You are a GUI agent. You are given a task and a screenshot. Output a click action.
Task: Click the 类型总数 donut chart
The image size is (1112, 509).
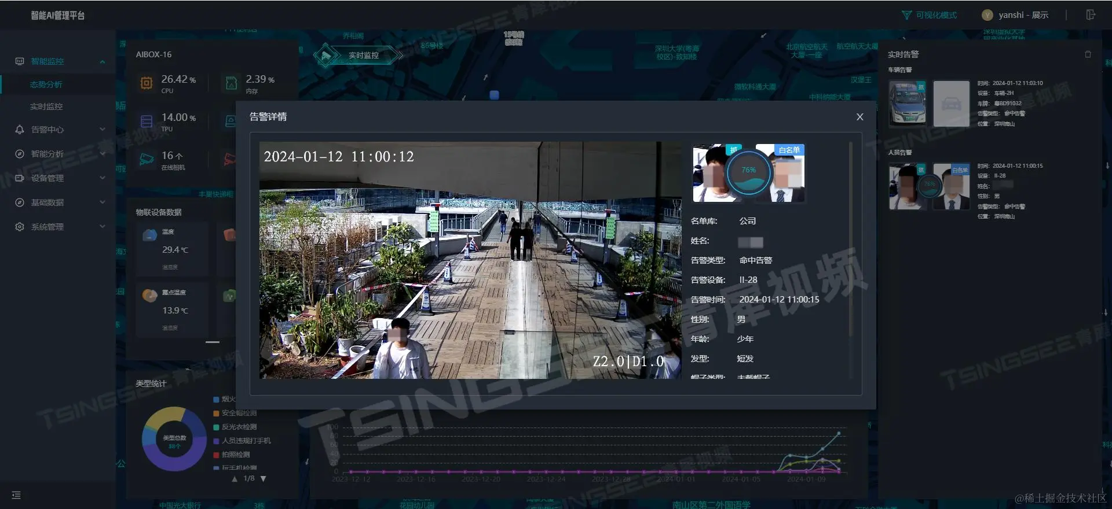(174, 439)
